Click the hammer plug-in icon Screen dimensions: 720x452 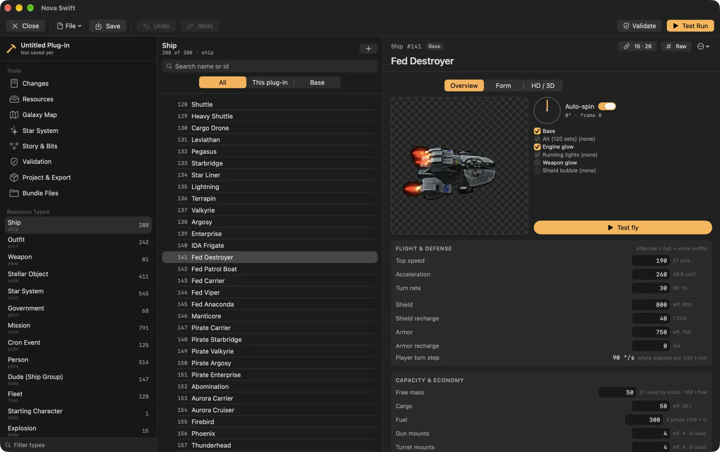pos(11,49)
